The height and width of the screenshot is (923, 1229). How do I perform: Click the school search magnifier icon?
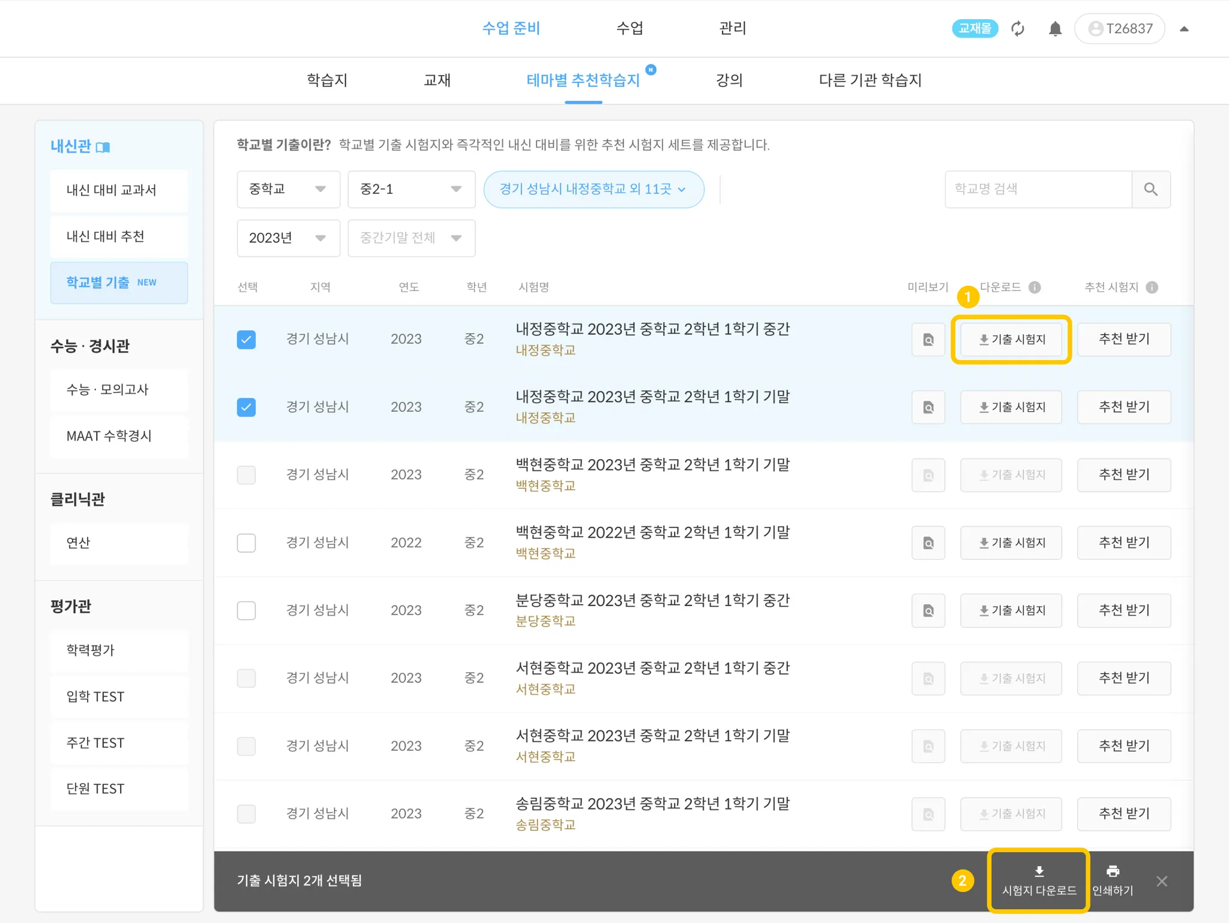[x=1150, y=190]
